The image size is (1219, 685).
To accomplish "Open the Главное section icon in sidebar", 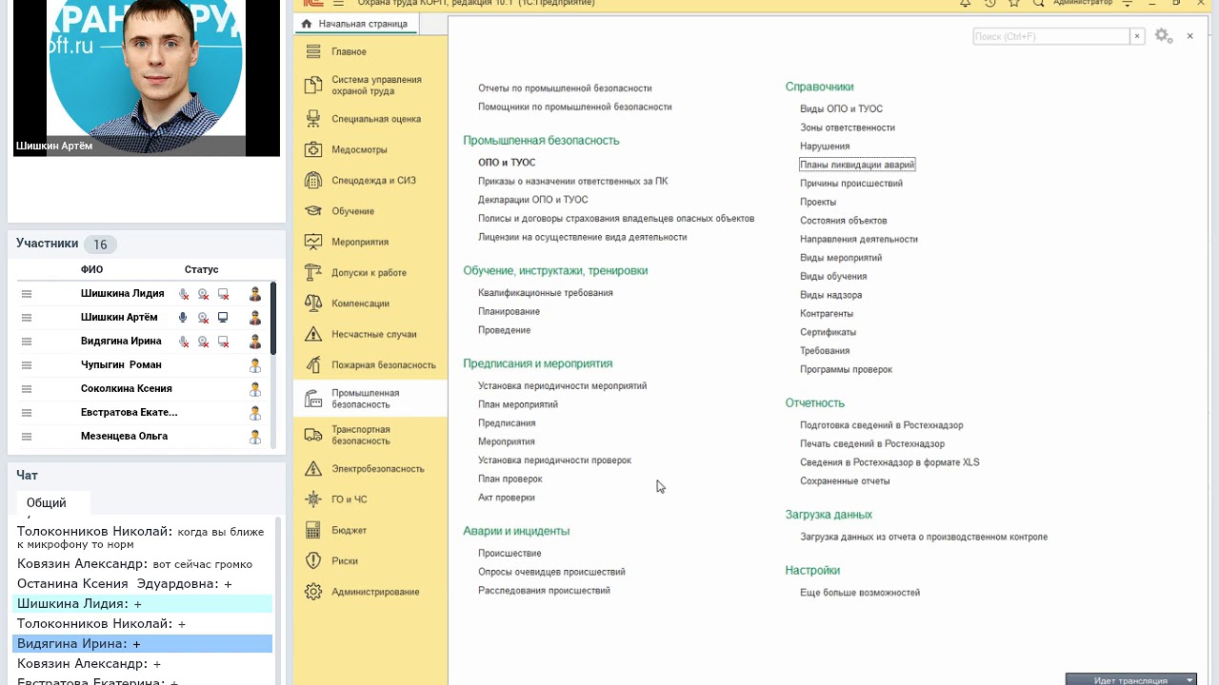I will click(x=313, y=51).
